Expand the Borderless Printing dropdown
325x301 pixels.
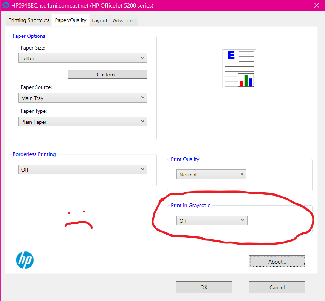click(x=83, y=169)
